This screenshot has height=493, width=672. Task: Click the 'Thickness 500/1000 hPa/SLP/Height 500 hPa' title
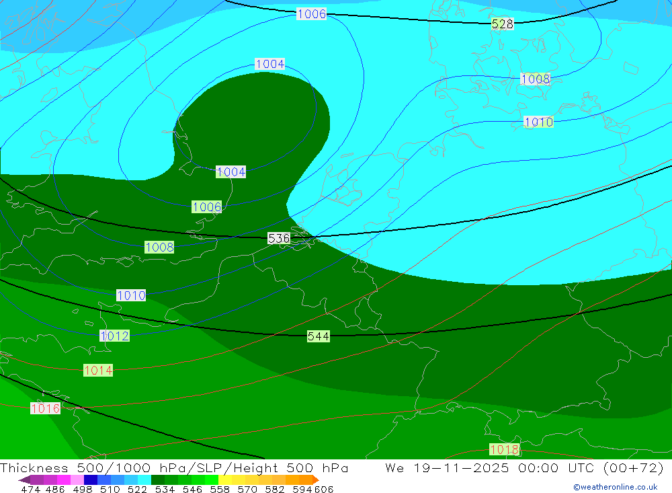(x=174, y=467)
